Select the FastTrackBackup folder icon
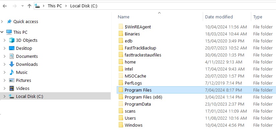The width and height of the screenshot is (276, 130). click(x=121, y=48)
